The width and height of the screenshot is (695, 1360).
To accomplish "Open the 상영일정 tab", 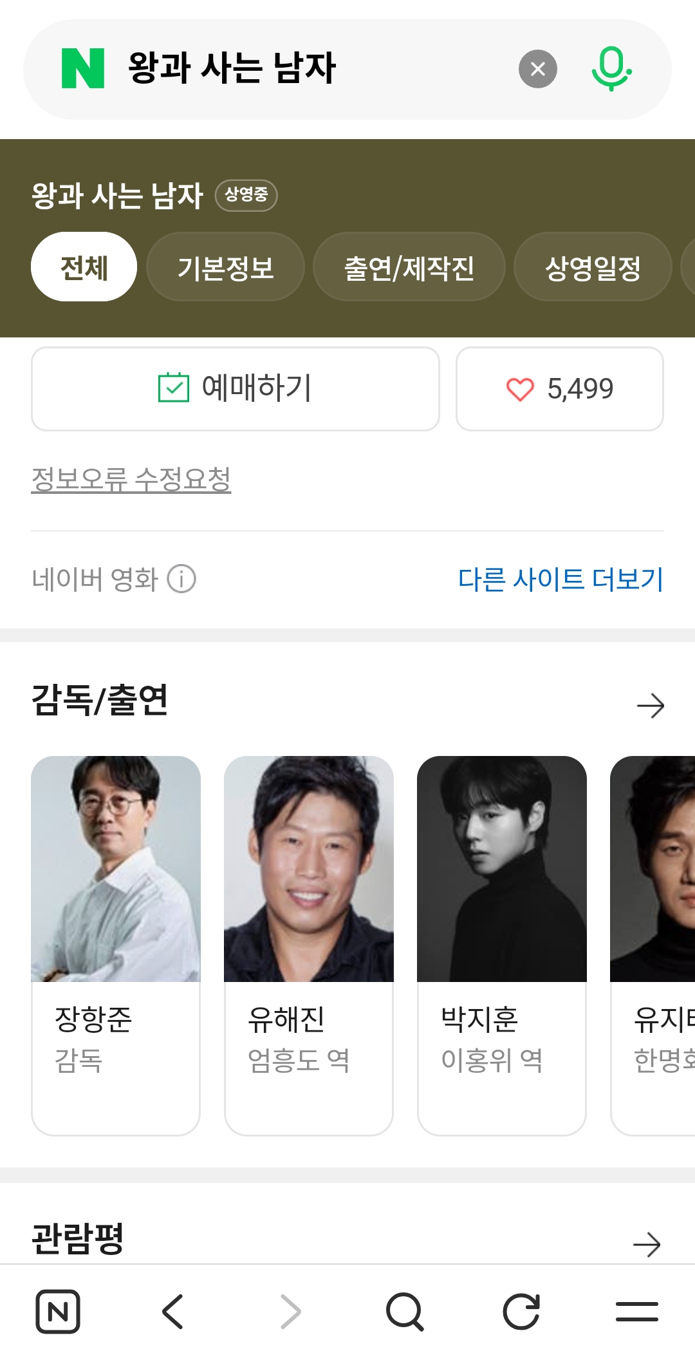I will (593, 267).
